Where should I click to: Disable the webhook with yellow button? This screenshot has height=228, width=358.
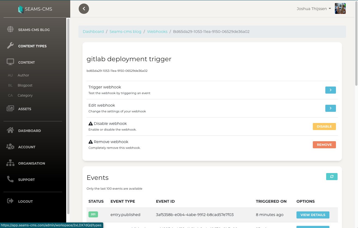point(324,127)
